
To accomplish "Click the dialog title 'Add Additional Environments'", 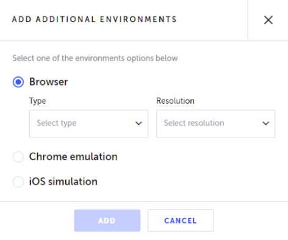I will (x=94, y=20).
